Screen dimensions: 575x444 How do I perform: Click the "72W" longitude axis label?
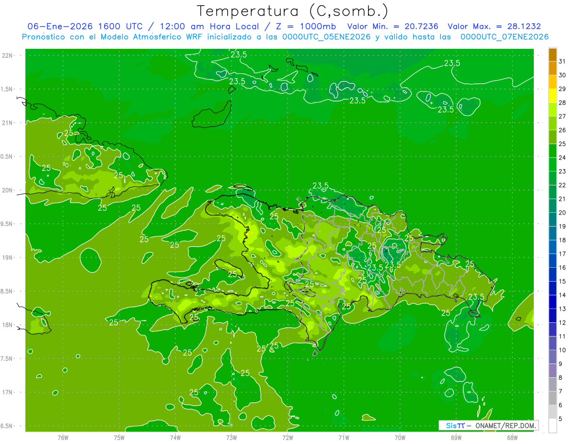coord(287,437)
